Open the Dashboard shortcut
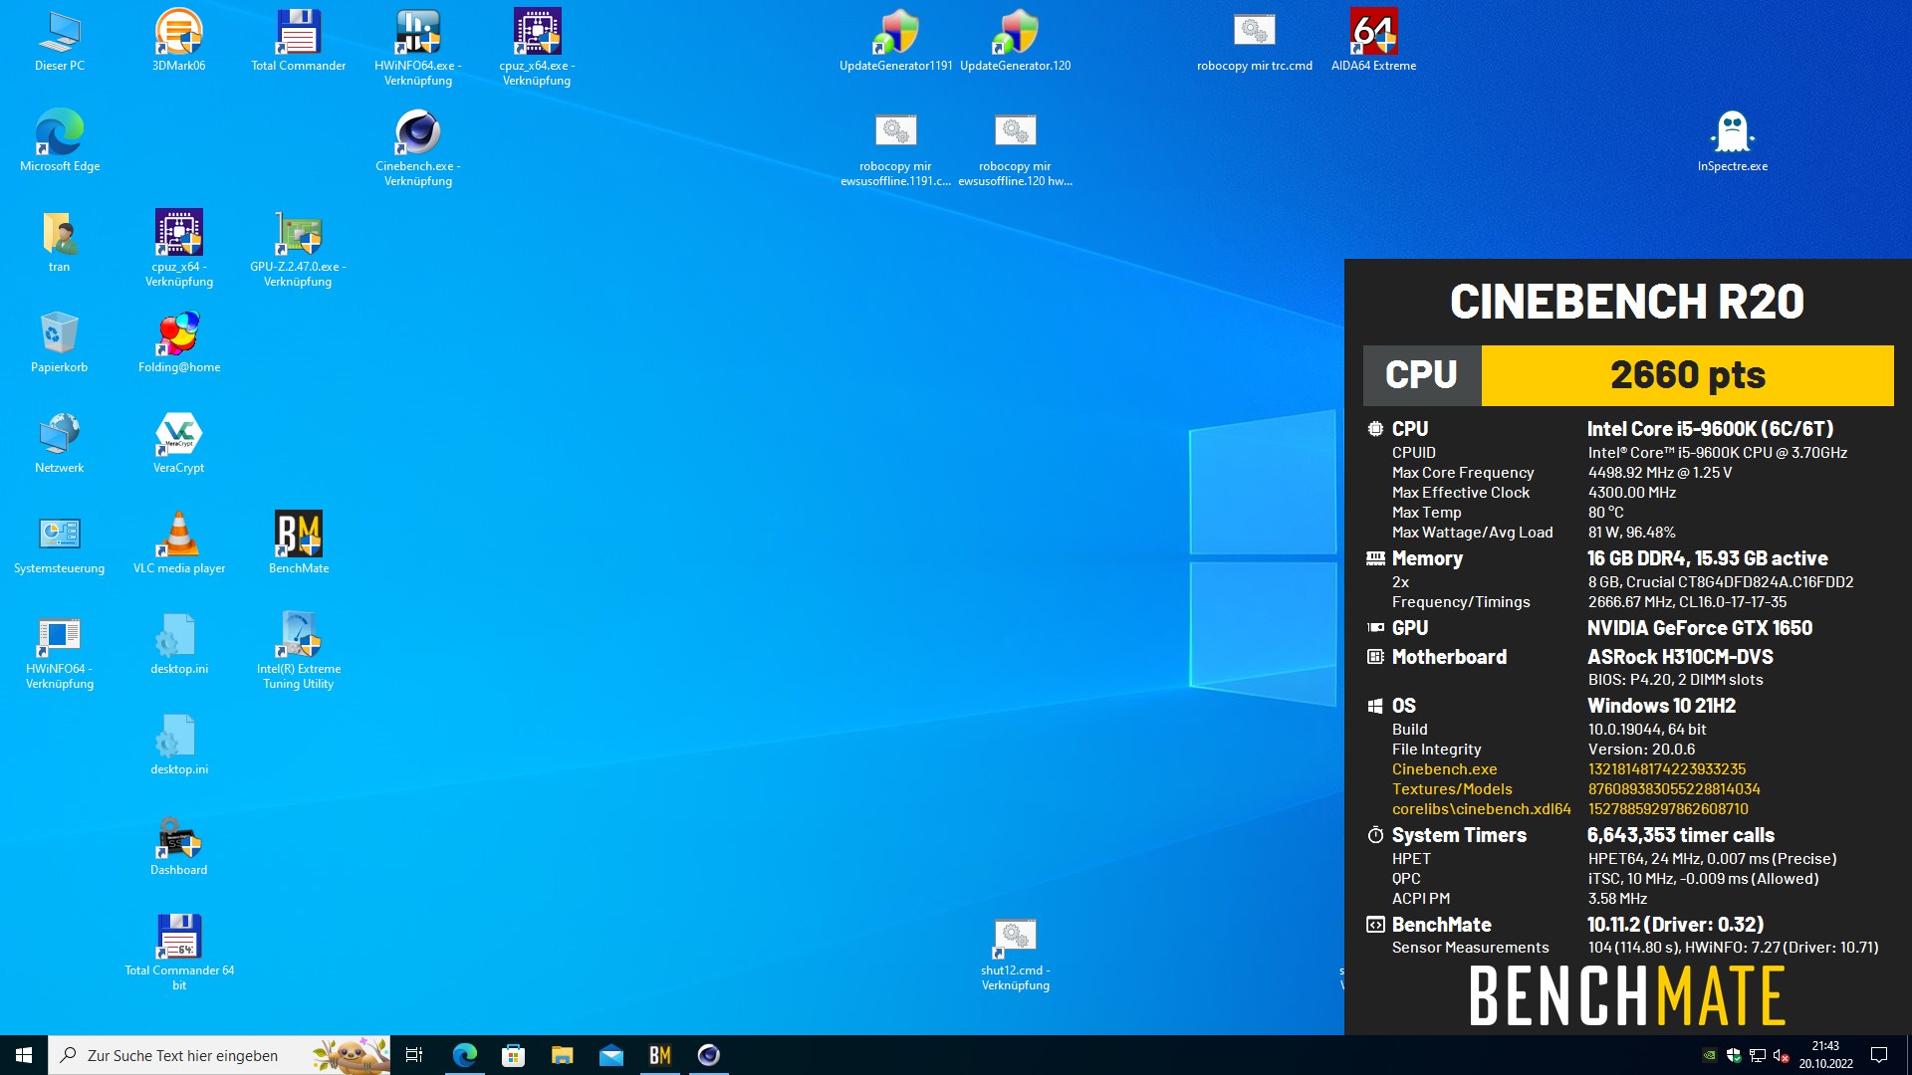The width and height of the screenshot is (1912, 1075). click(179, 845)
